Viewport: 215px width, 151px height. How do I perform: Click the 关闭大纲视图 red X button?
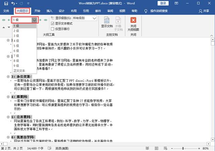click(133, 24)
